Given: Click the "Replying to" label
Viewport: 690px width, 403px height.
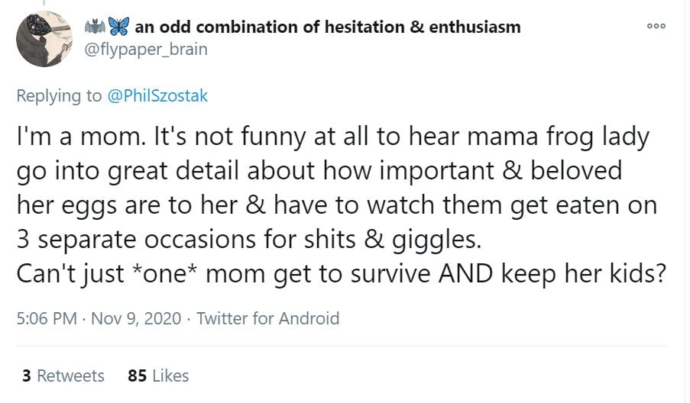Looking at the screenshot, I should click(59, 95).
